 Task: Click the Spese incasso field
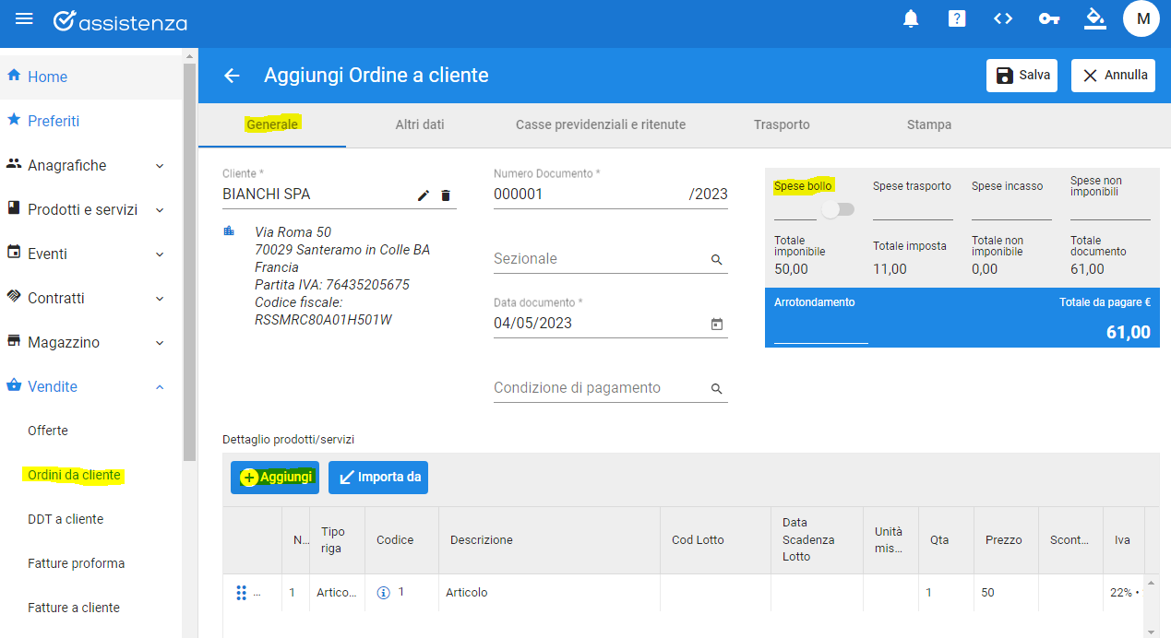click(1011, 209)
